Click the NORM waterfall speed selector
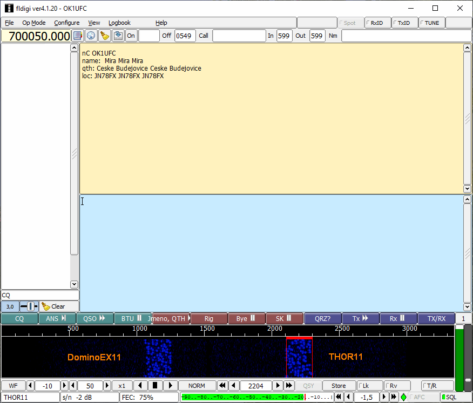The image size is (473, 403). pyautogui.click(x=197, y=386)
